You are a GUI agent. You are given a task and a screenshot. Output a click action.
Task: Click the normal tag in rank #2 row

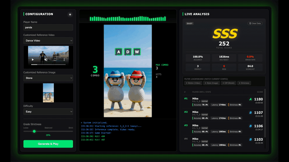(205, 115)
